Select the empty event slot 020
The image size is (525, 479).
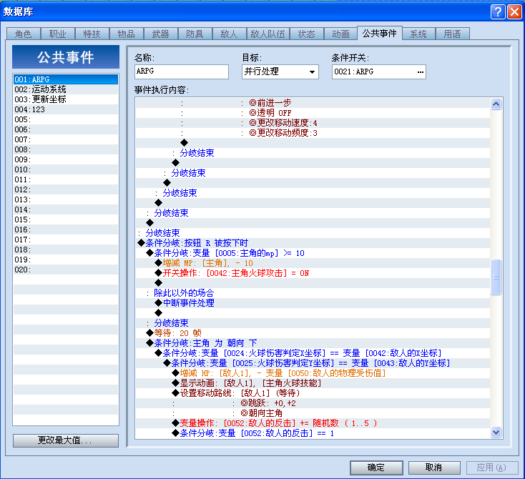click(66, 270)
